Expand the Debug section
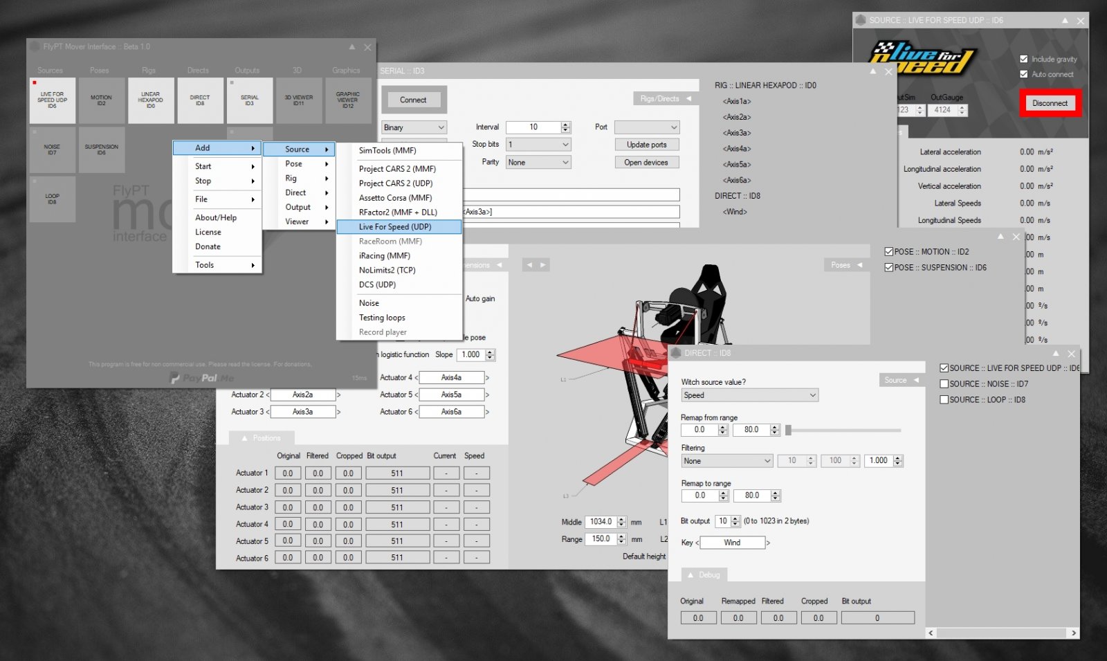1107x661 pixels. click(x=704, y=575)
